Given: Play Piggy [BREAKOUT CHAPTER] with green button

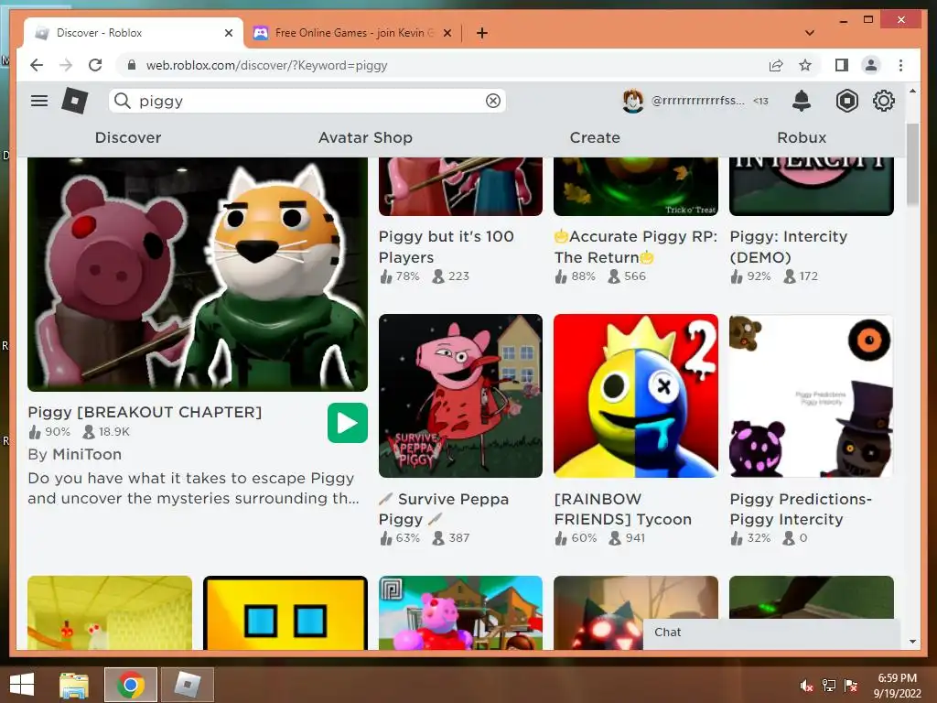Looking at the screenshot, I should 347,423.
